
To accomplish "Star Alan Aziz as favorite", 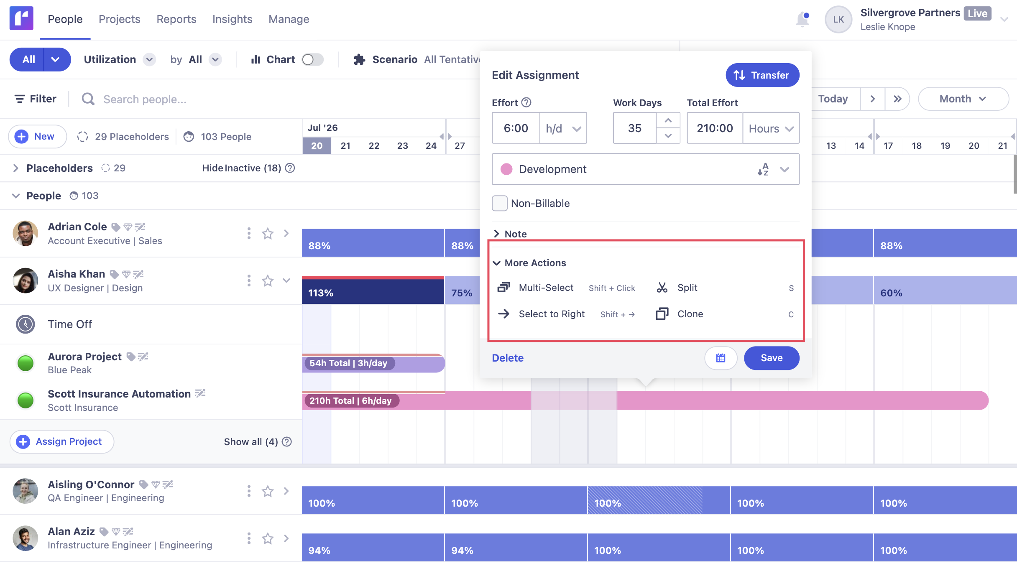I will [268, 538].
